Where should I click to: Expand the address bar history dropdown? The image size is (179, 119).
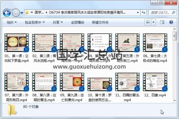138,12
